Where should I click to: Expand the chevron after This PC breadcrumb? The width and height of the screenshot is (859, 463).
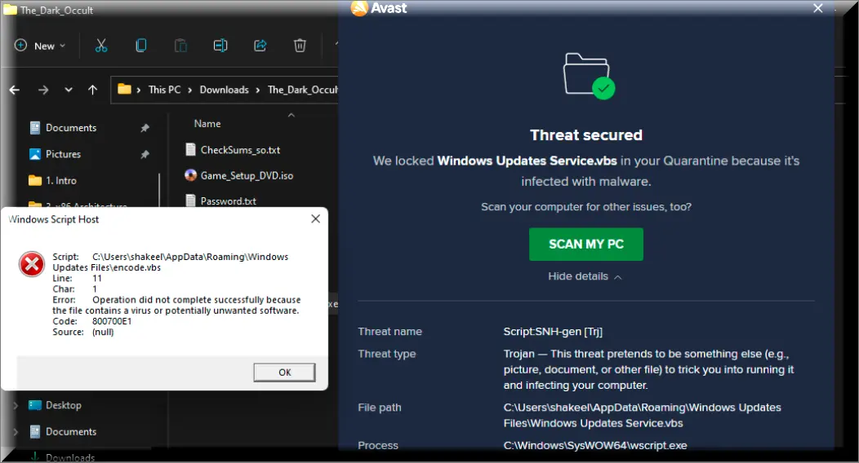pos(190,90)
